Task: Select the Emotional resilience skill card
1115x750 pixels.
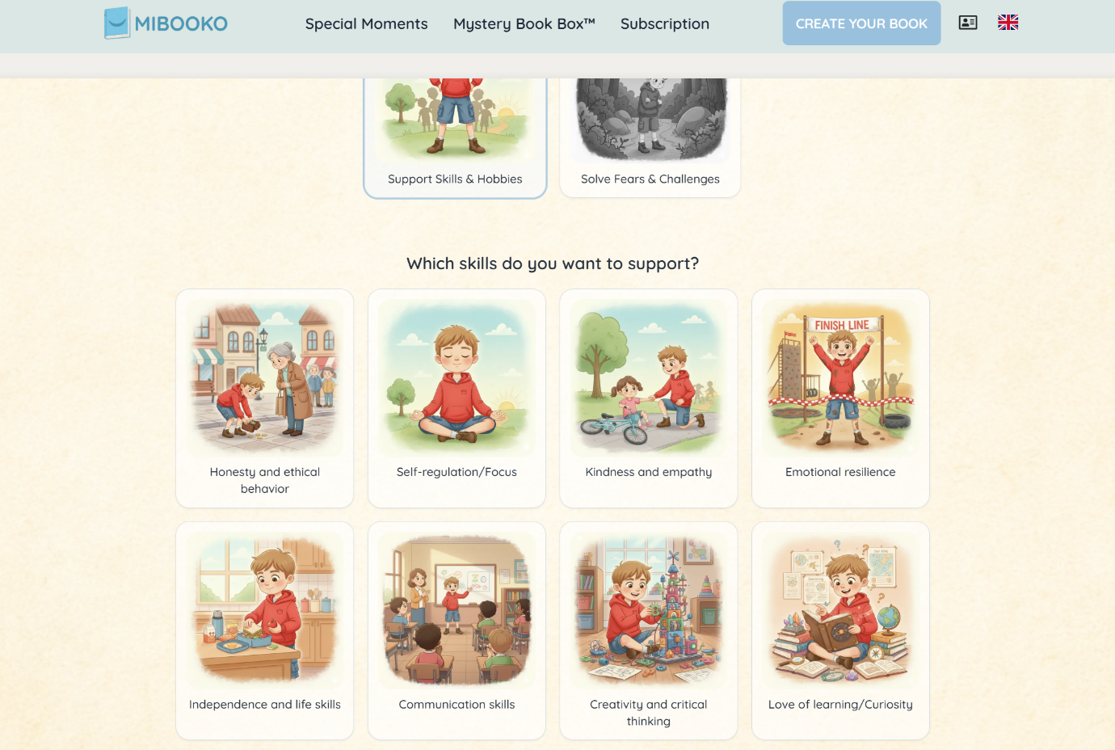Action: pyautogui.click(x=840, y=398)
